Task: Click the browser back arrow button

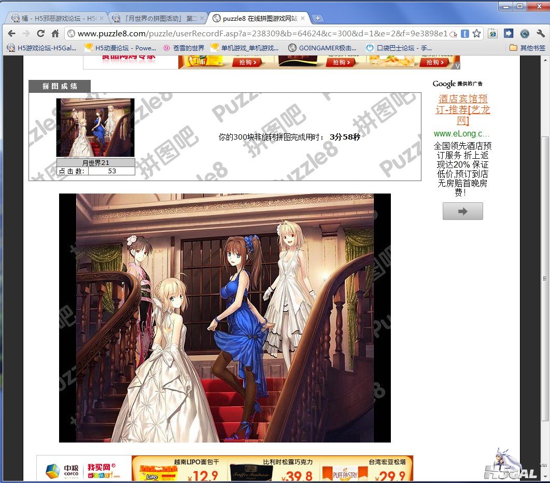Action: point(11,34)
